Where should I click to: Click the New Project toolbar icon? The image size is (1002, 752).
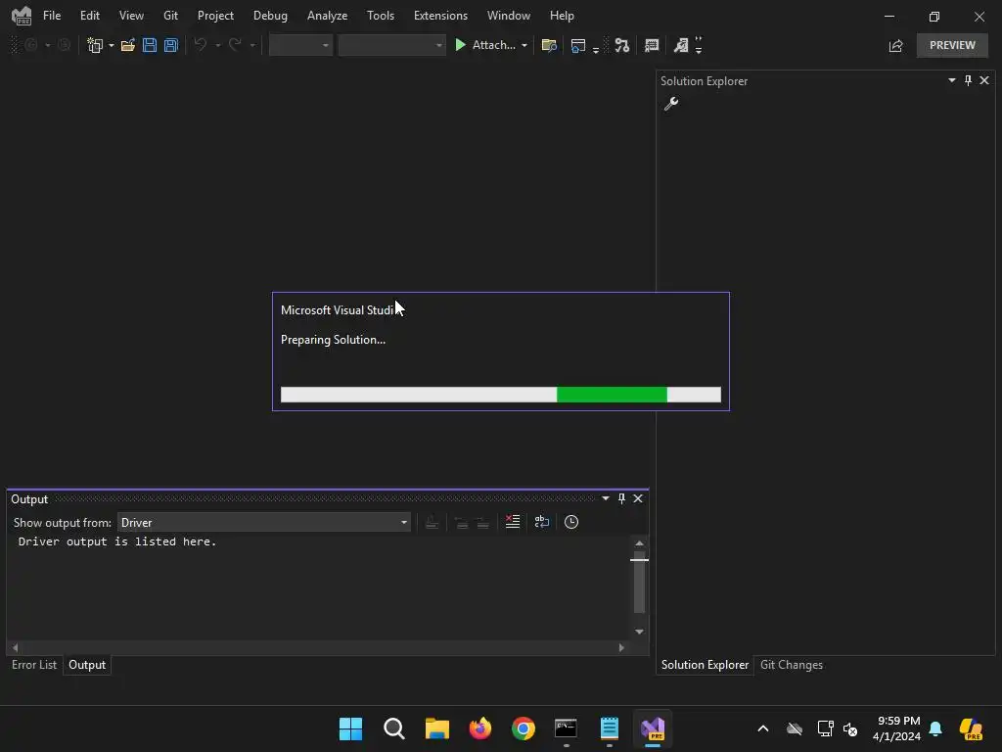pyautogui.click(x=95, y=45)
